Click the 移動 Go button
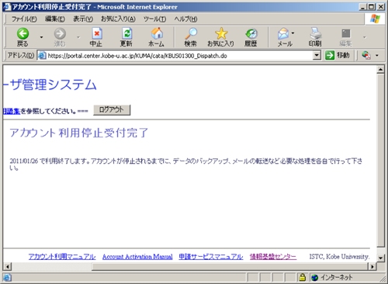The image size is (388, 284). 338,55
